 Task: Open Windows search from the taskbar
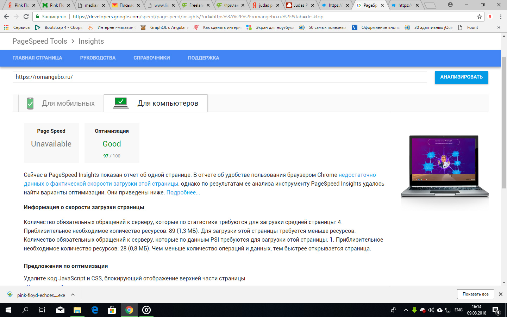(25, 310)
